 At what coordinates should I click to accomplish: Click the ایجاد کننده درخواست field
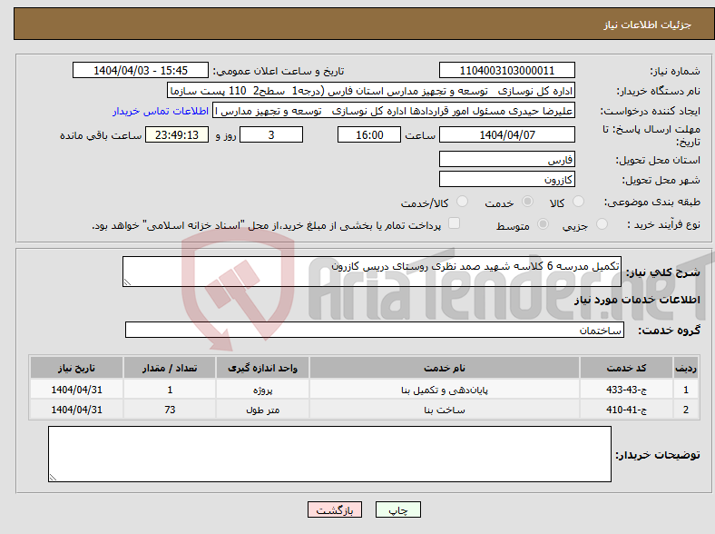click(394, 111)
